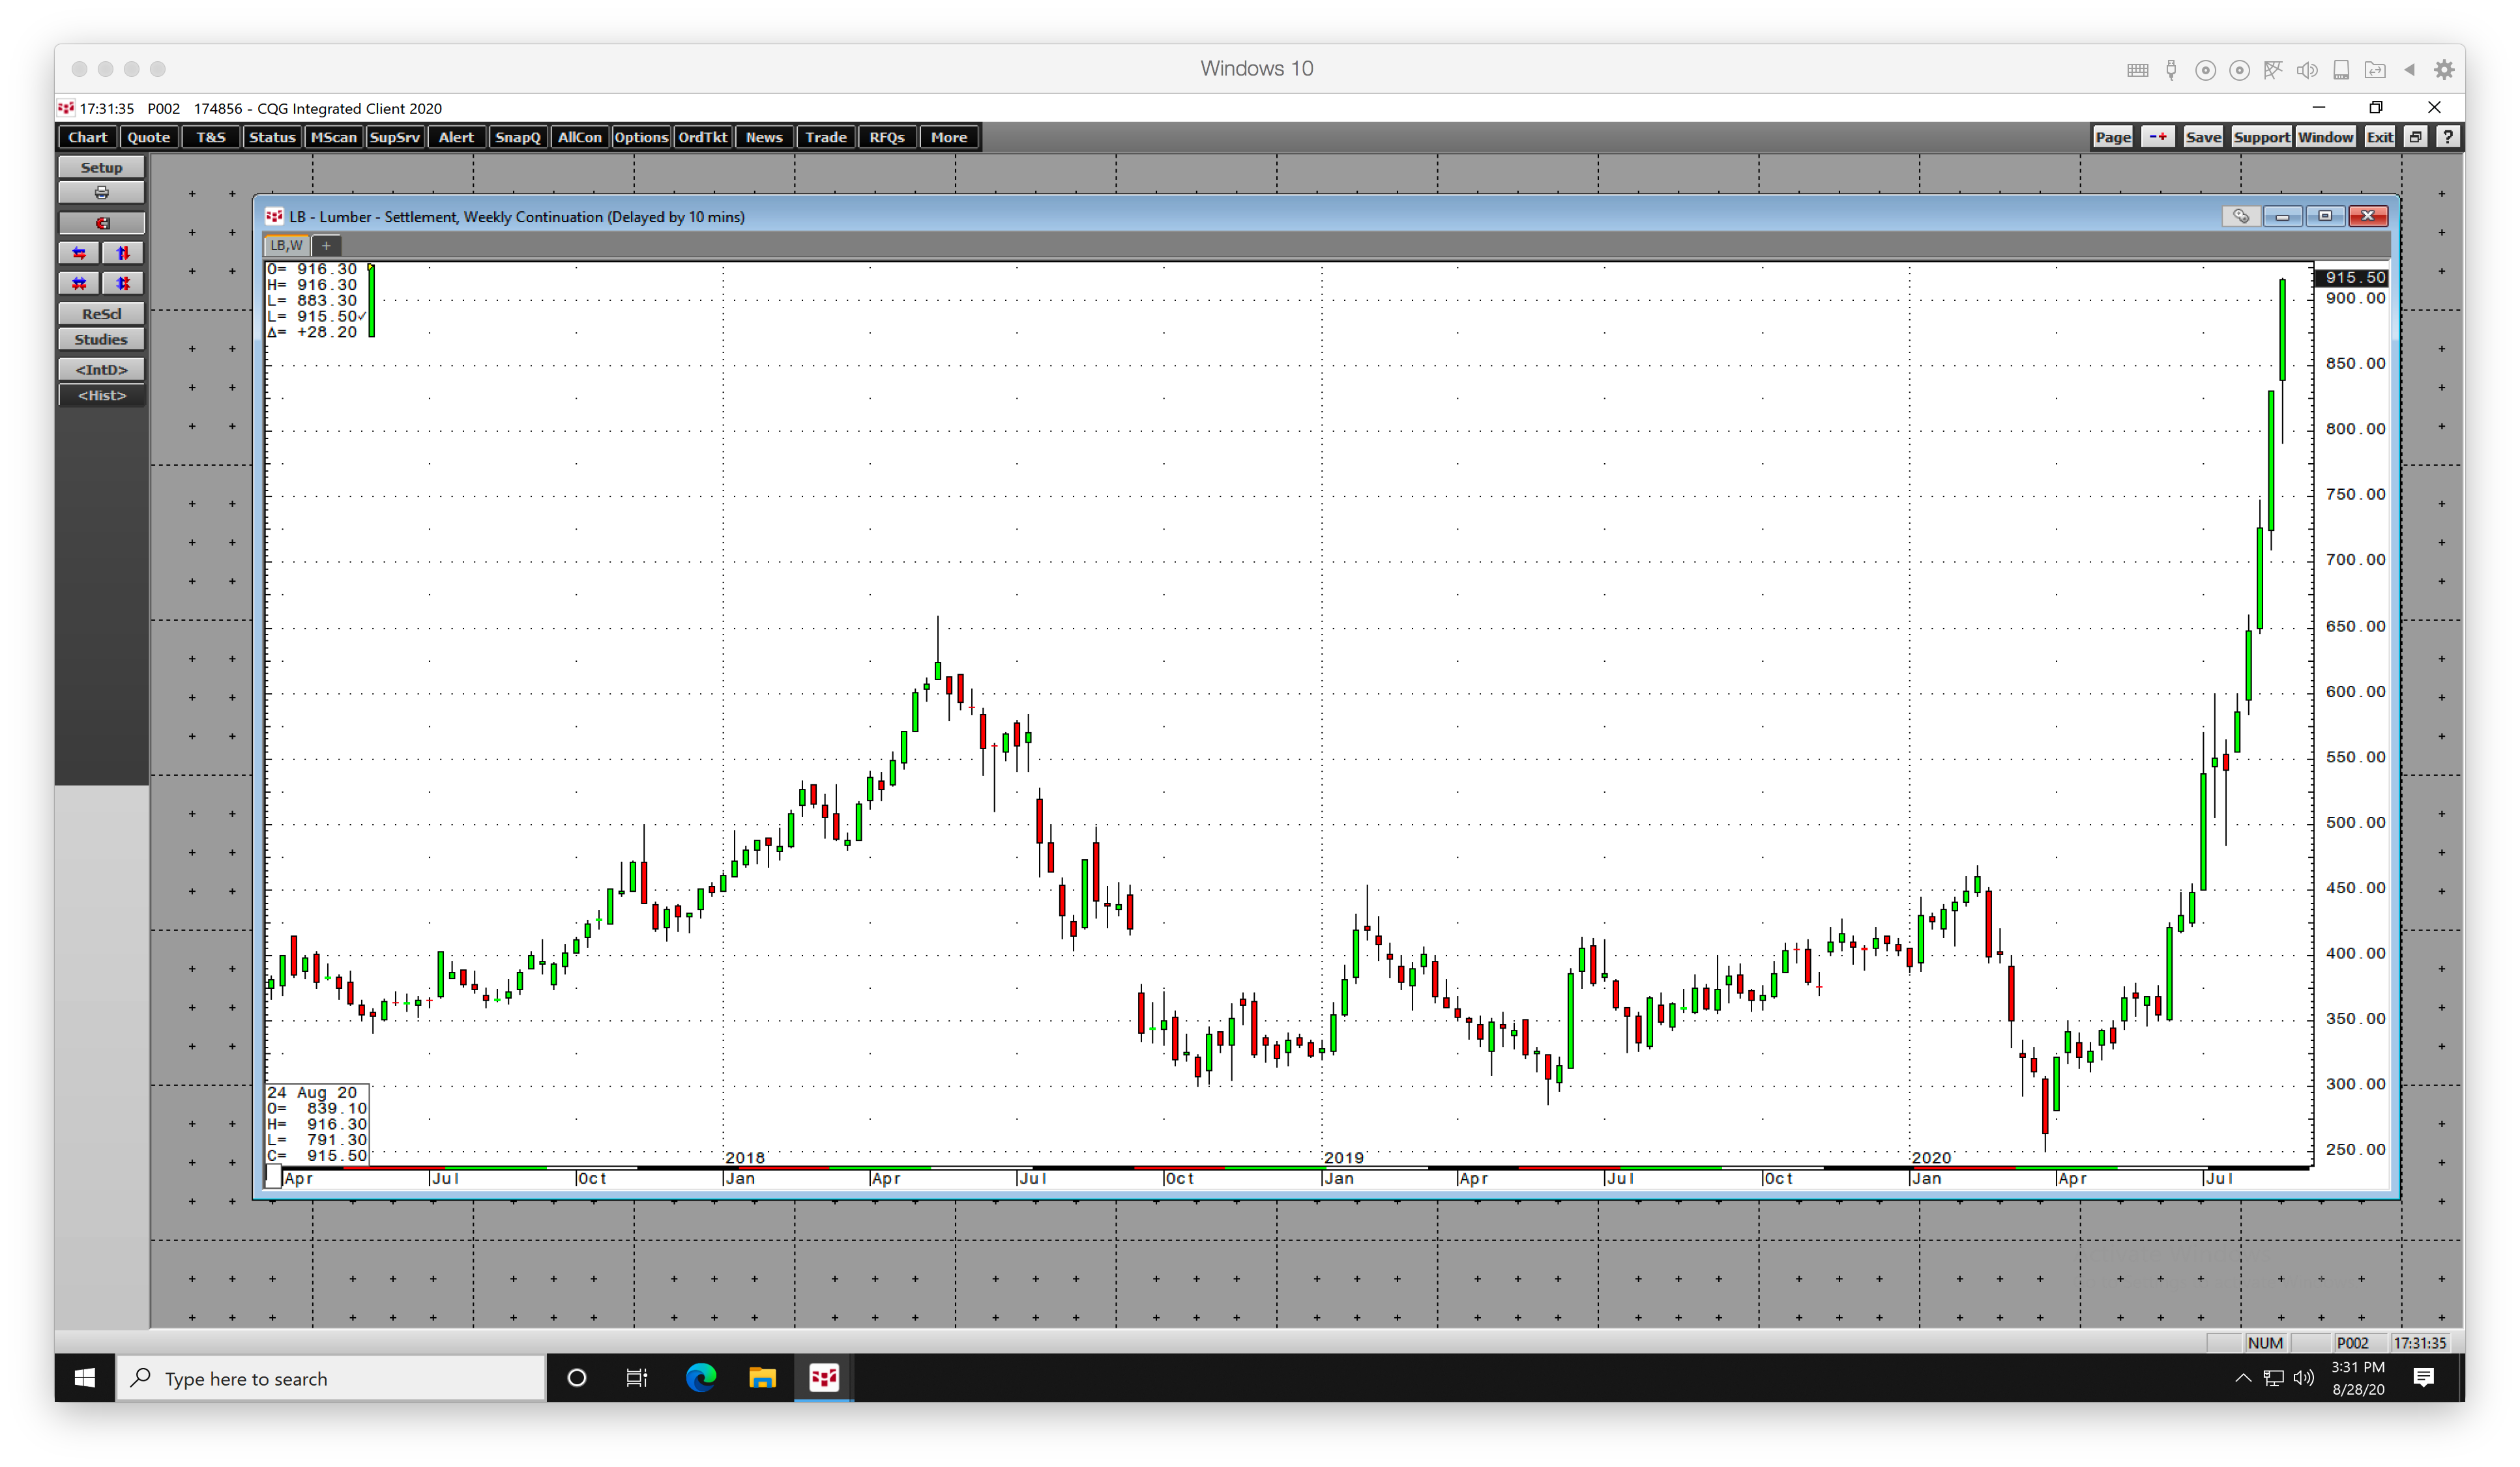Click the SnapQ button

(x=518, y=137)
